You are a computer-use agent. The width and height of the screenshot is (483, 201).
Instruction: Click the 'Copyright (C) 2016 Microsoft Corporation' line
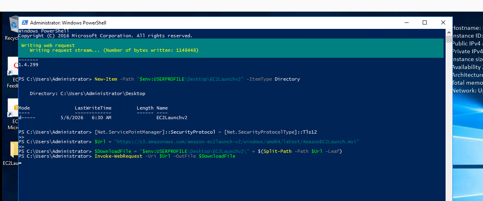[105, 36]
